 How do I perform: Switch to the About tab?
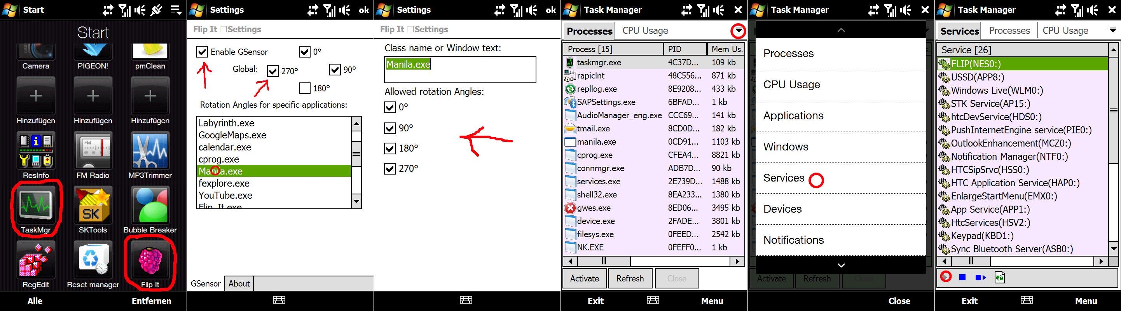239,284
